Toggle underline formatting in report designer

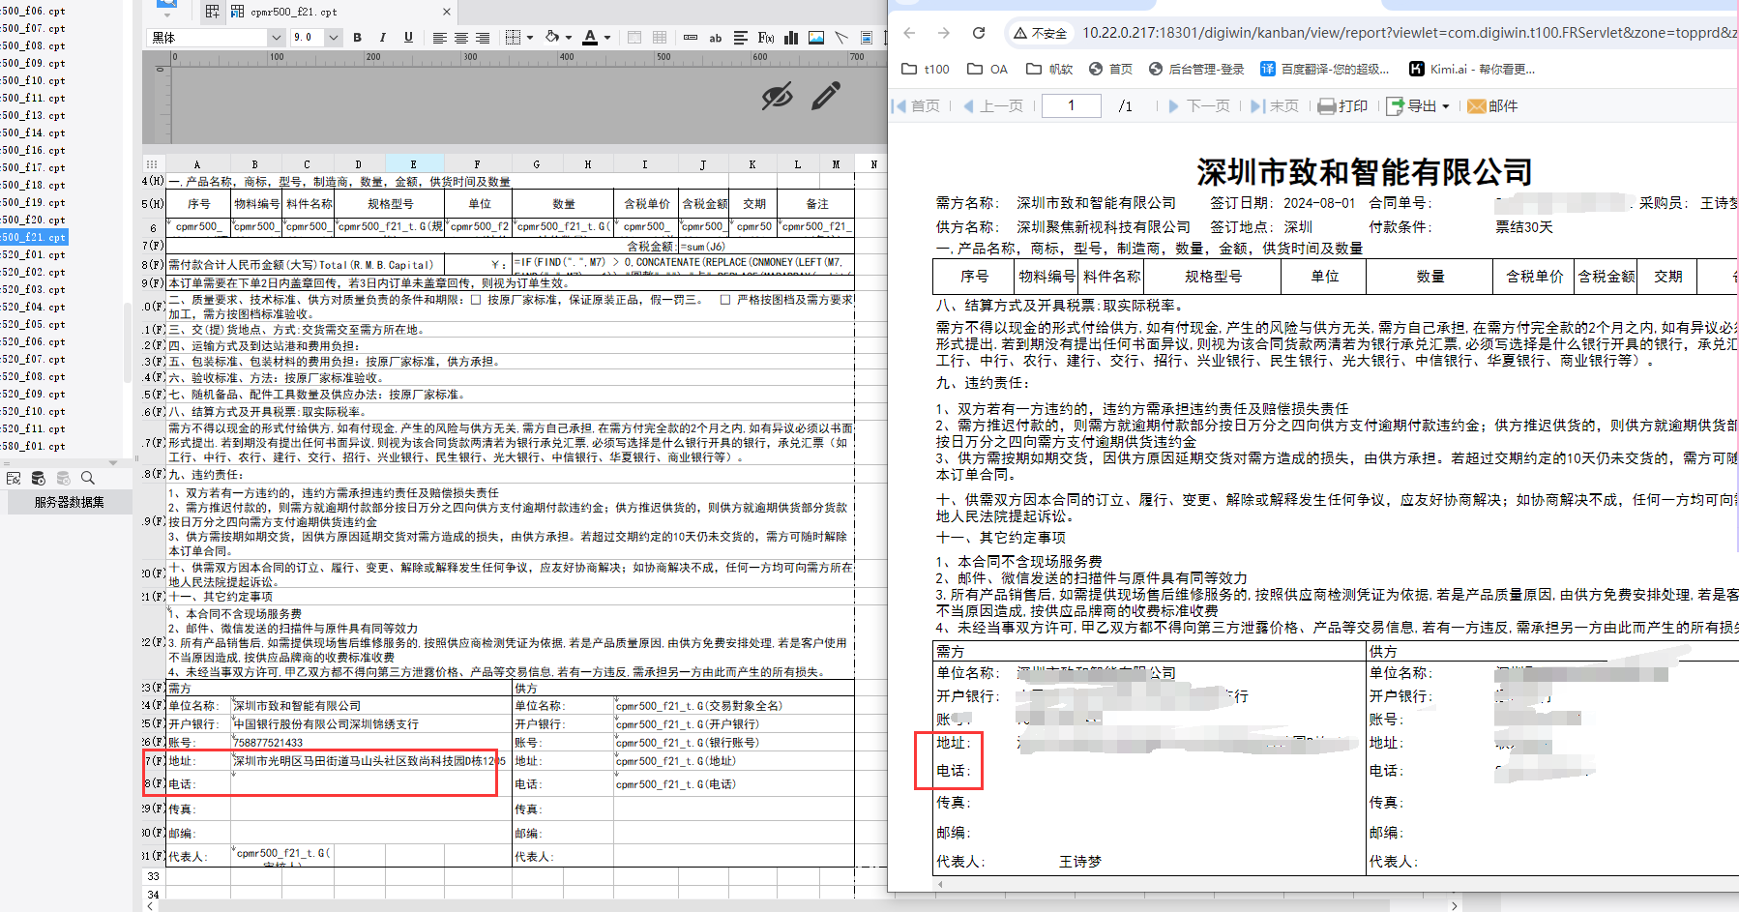(408, 38)
